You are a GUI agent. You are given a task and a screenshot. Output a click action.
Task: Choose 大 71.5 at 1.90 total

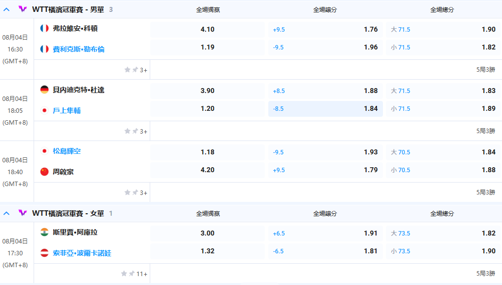443,29
